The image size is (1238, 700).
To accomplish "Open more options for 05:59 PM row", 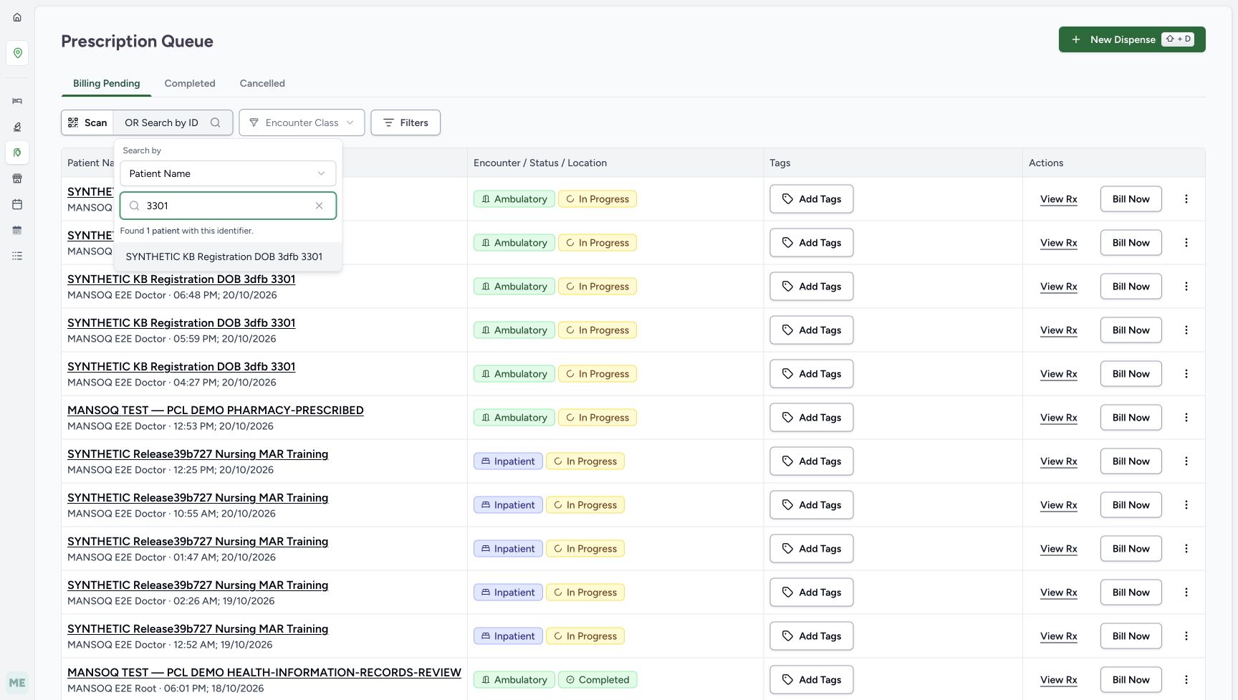I will (1186, 330).
